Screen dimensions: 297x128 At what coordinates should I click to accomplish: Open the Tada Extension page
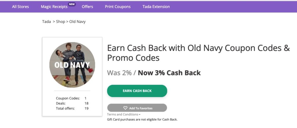click(x=156, y=7)
